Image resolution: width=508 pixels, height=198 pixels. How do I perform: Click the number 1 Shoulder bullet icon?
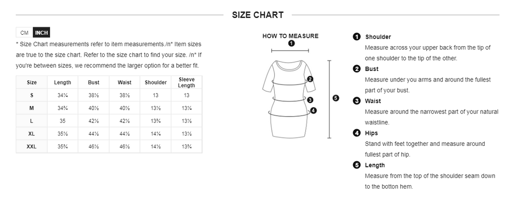coord(356,37)
